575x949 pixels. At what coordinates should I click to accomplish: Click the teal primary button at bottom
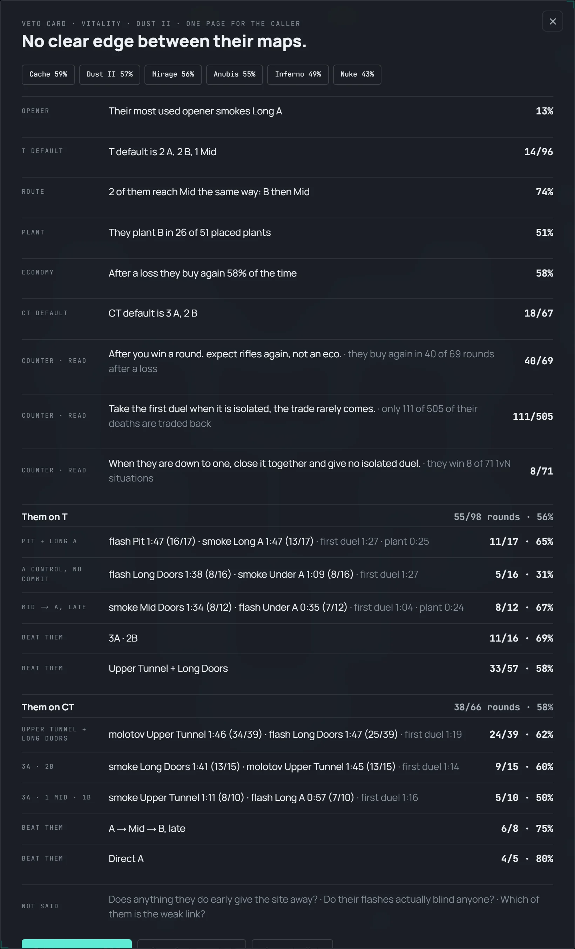(x=76, y=944)
